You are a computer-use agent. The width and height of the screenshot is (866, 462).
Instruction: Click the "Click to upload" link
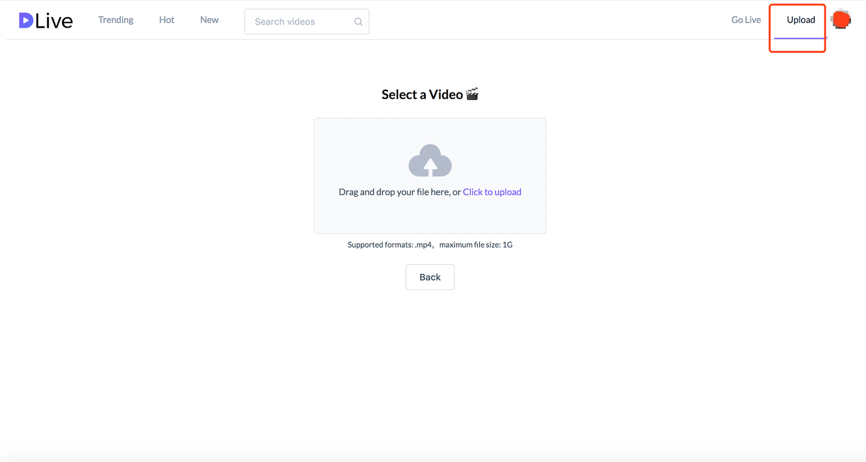tap(492, 192)
